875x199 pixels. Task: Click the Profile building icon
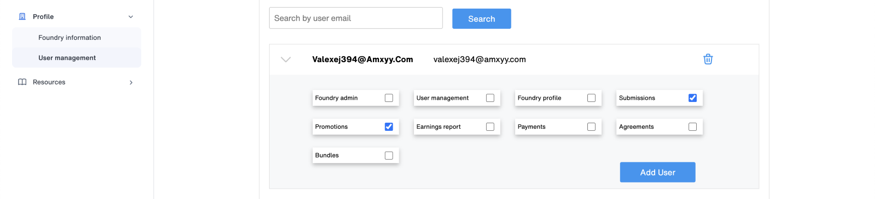click(22, 16)
